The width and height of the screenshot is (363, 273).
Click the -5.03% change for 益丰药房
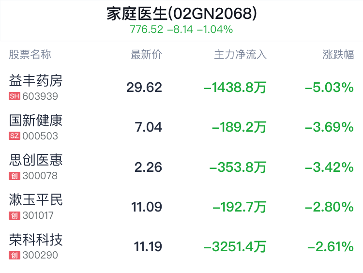click(330, 87)
